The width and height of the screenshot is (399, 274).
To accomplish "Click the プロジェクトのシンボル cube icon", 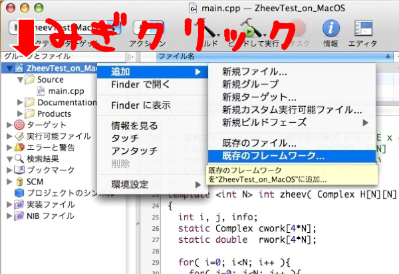I will pyautogui.click(x=19, y=193).
